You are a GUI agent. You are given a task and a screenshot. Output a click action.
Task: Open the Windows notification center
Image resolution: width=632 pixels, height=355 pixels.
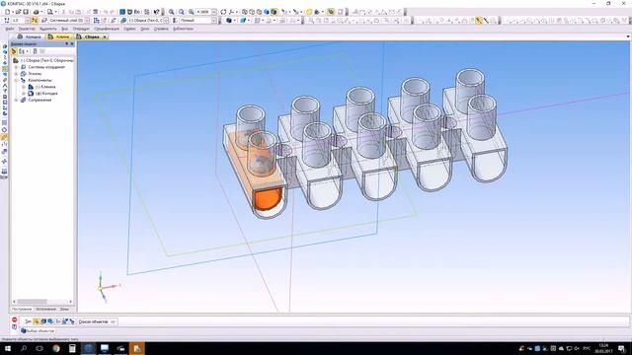[622, 348]
